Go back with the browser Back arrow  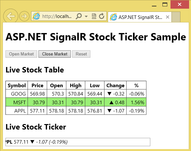11,16
